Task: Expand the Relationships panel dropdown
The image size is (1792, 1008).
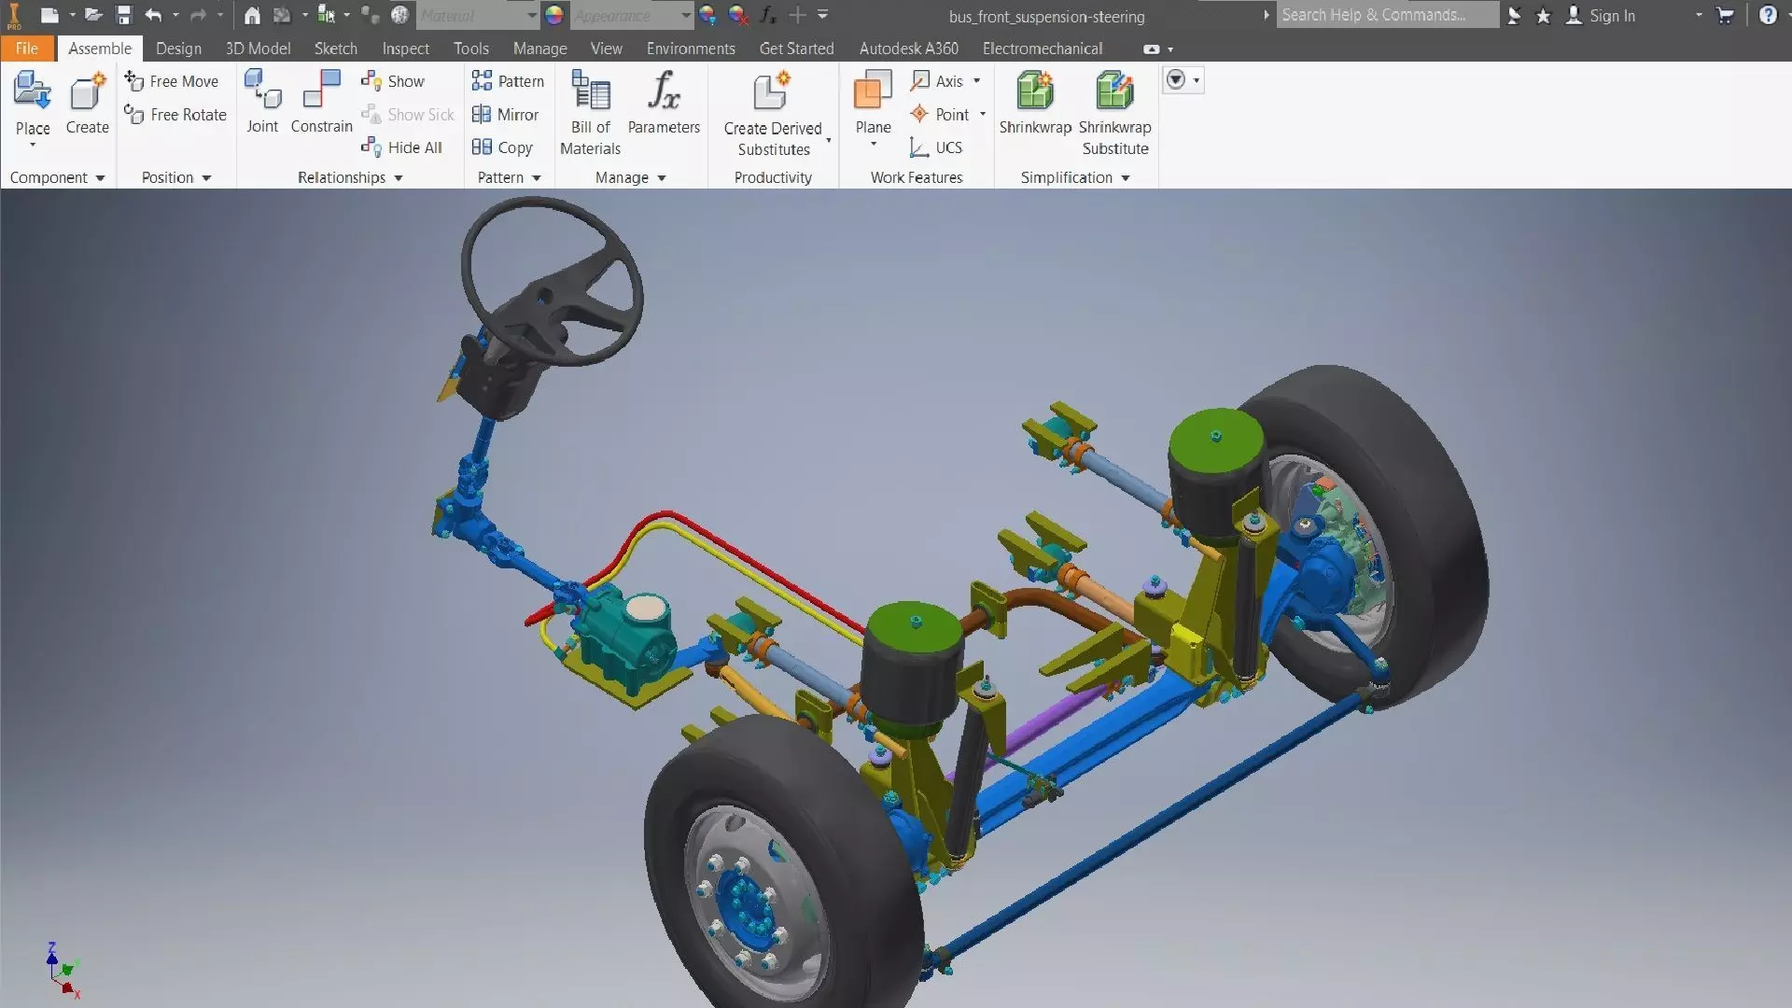Action: tap(399, 177)
